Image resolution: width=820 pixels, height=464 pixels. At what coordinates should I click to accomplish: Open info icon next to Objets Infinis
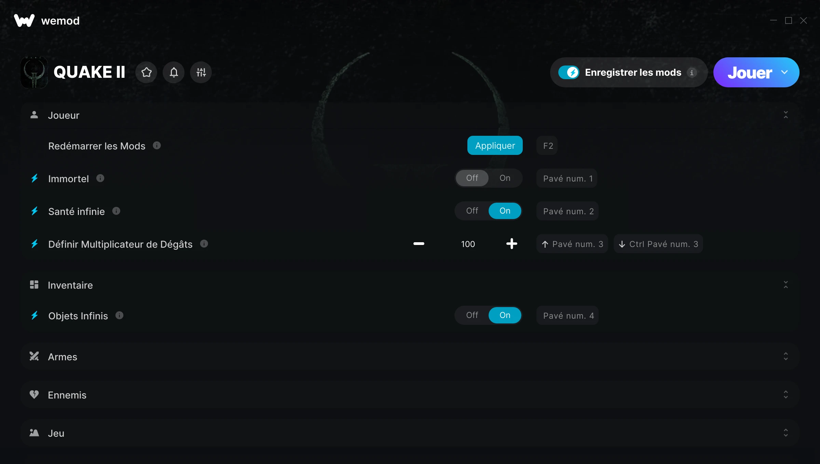point(119,315)
